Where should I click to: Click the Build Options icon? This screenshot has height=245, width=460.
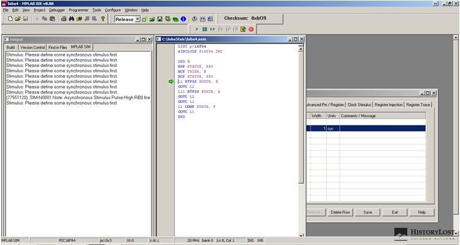[168, 20]
